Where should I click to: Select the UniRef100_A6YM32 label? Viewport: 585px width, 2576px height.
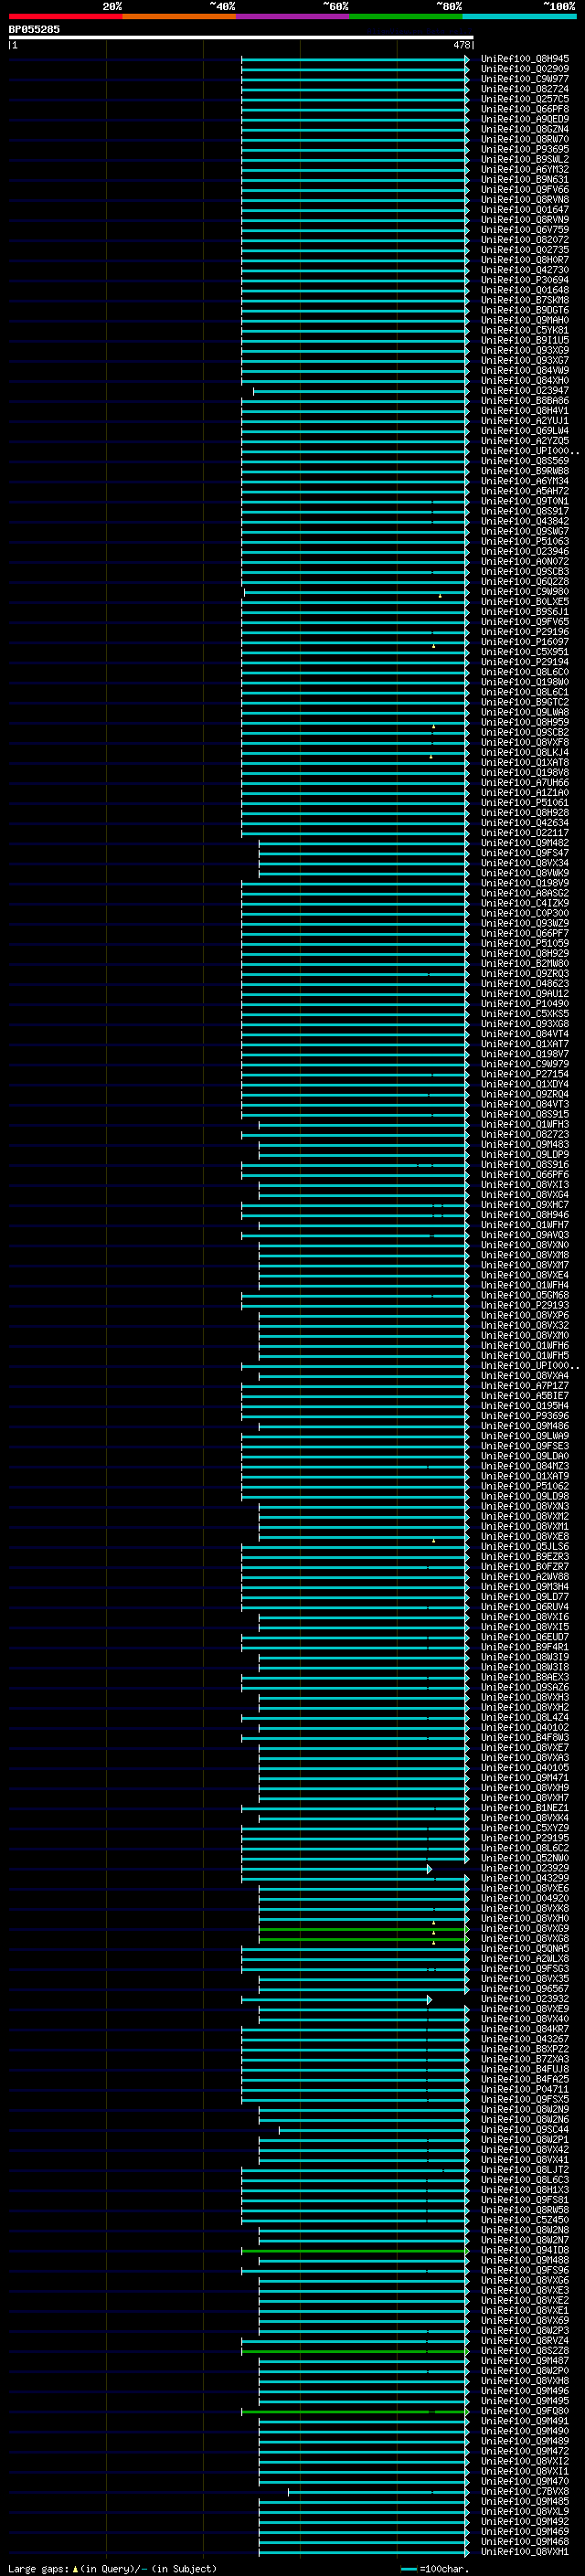[x=525, y=169]
